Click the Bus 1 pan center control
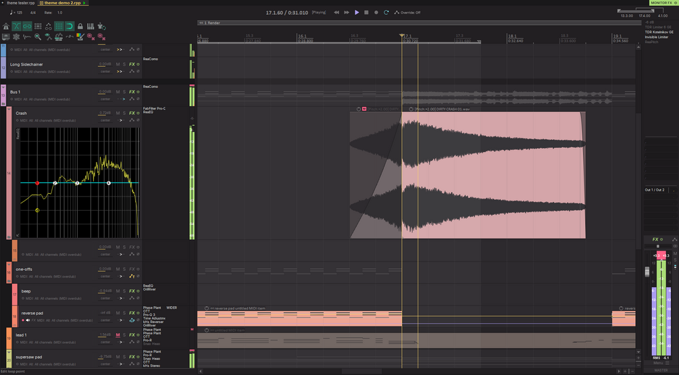This screenshot has height=375, width=679. [105, 99]
